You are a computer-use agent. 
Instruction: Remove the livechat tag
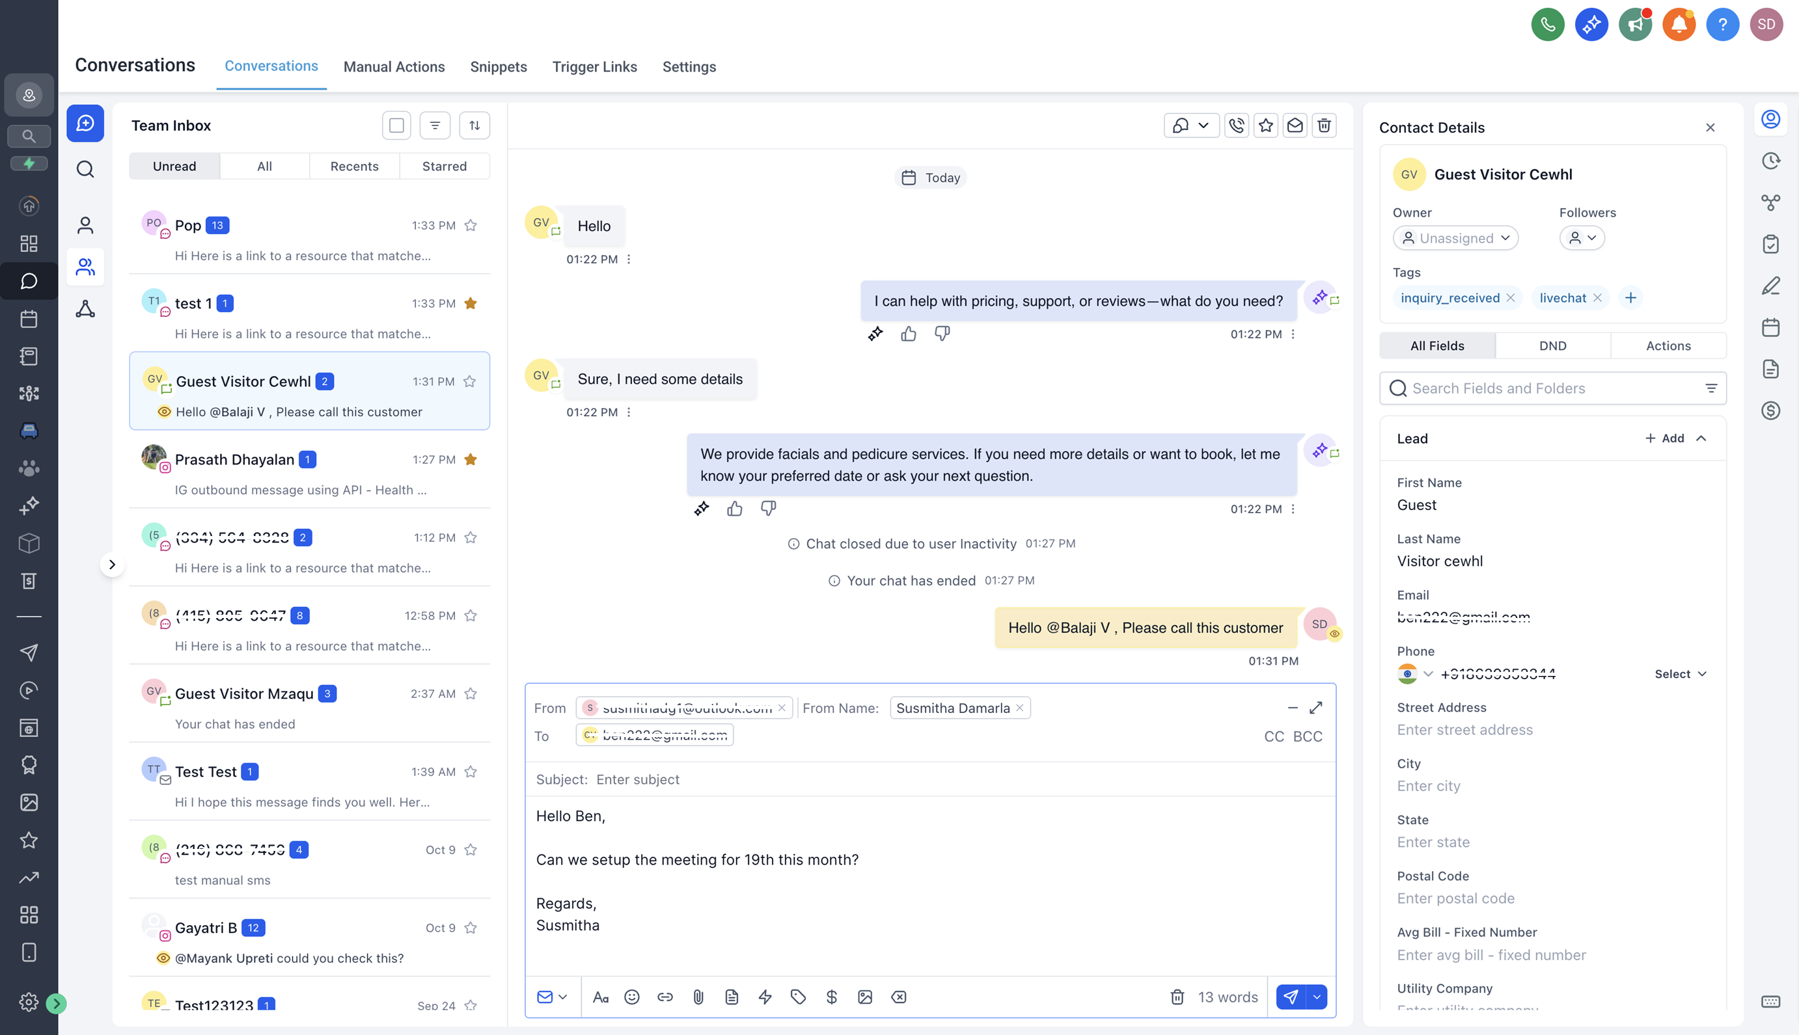click(1597, 298)
